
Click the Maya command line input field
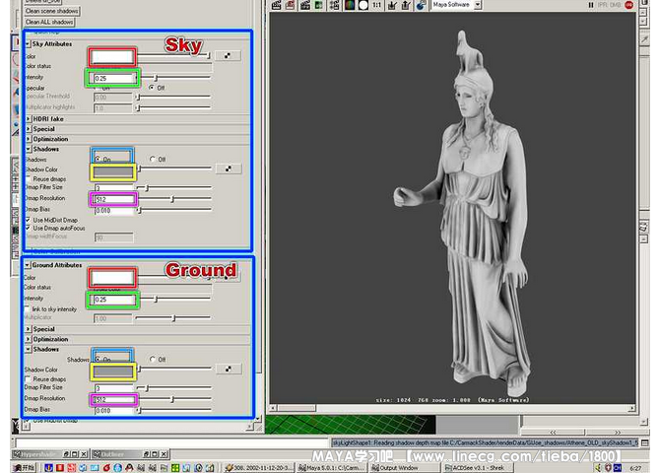[x=172, y=442]
